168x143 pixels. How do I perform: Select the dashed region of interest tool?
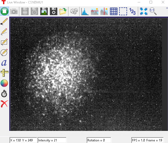(123, 11)
